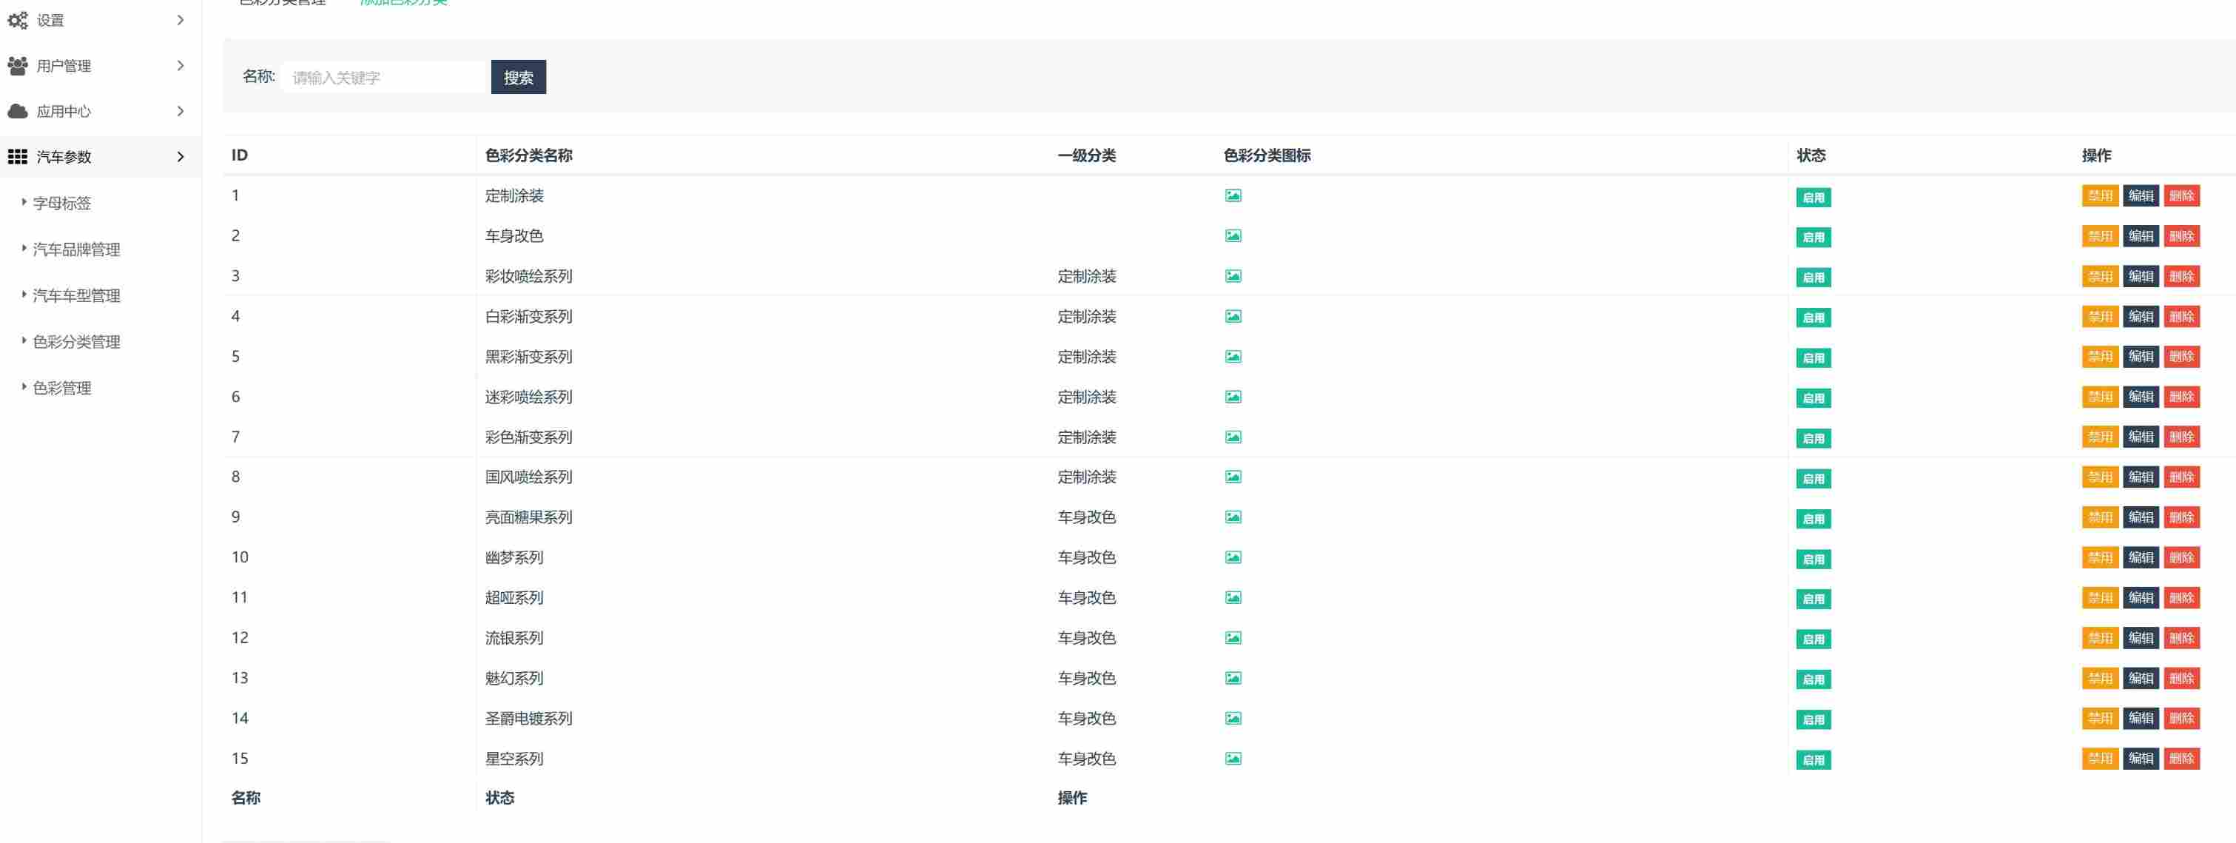Image resolution: width=2236 pixels, height=843 pixels.
Task: Click the gears icon next to 设置
Action: [x=17, y=20]
